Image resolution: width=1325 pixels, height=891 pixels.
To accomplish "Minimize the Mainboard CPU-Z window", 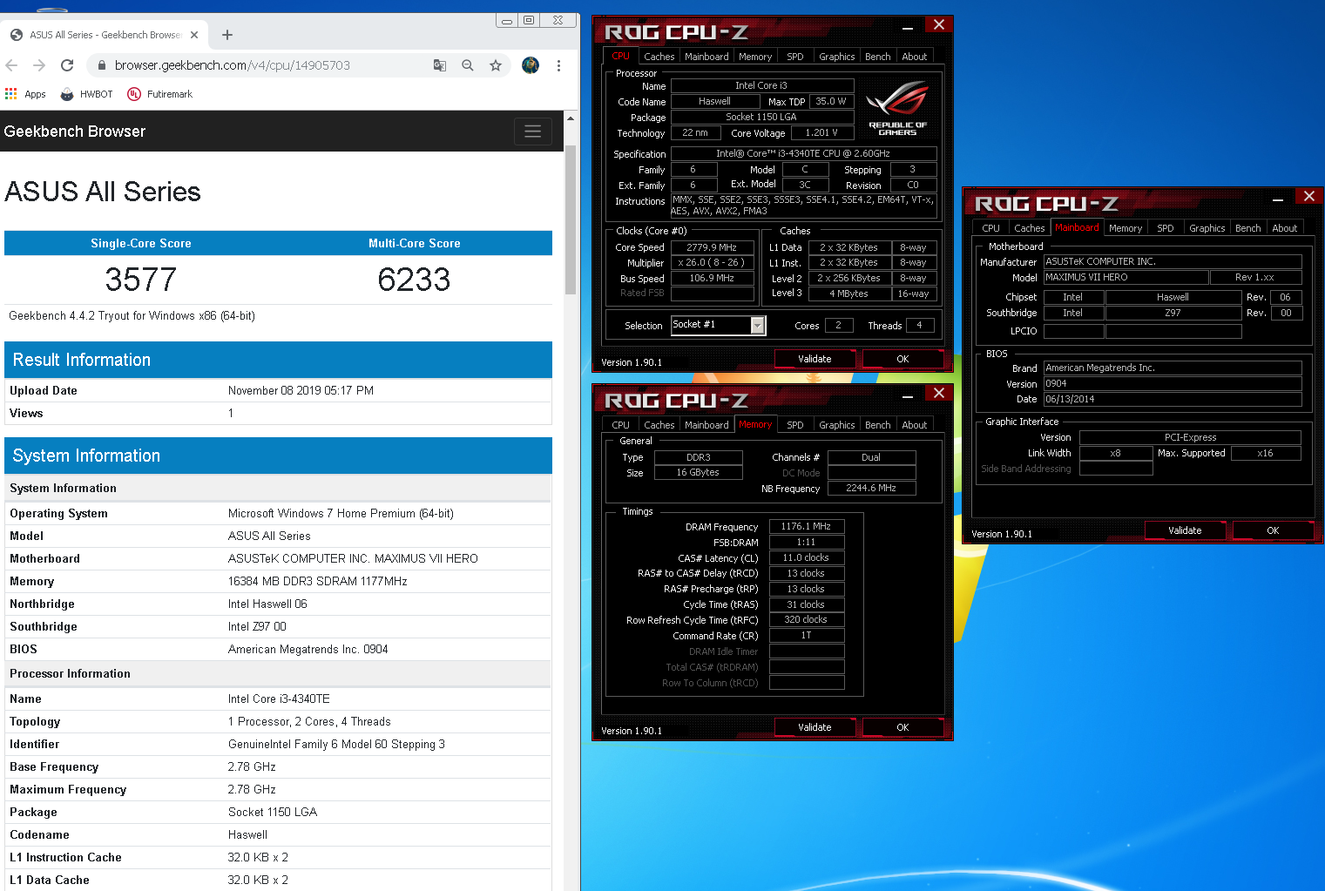I will coord(1278,199).
